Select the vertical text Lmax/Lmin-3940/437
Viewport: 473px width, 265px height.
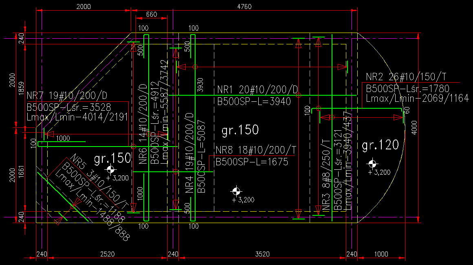348,160
